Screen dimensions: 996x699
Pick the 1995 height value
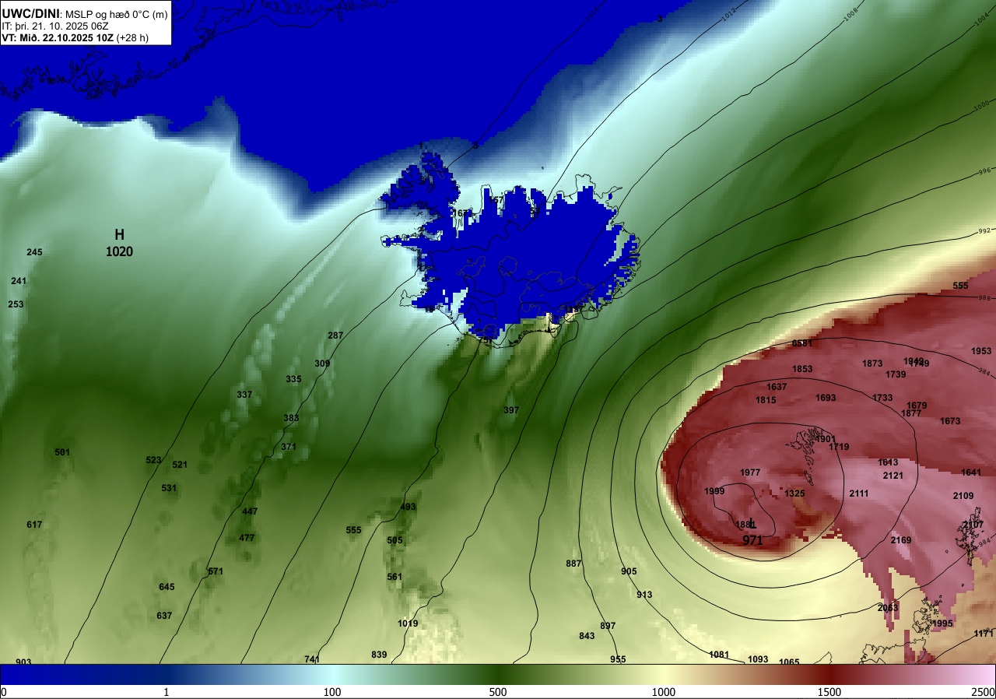point(942,623)
